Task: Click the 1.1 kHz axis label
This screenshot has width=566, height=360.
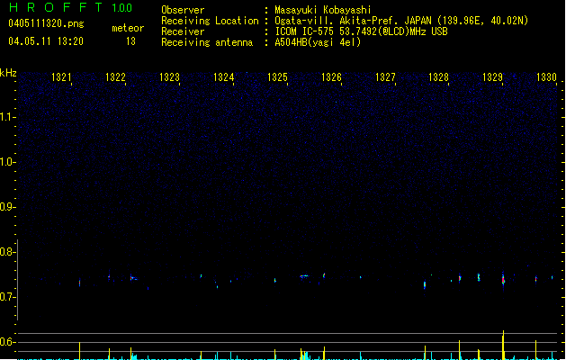Action: coord(7,117)
